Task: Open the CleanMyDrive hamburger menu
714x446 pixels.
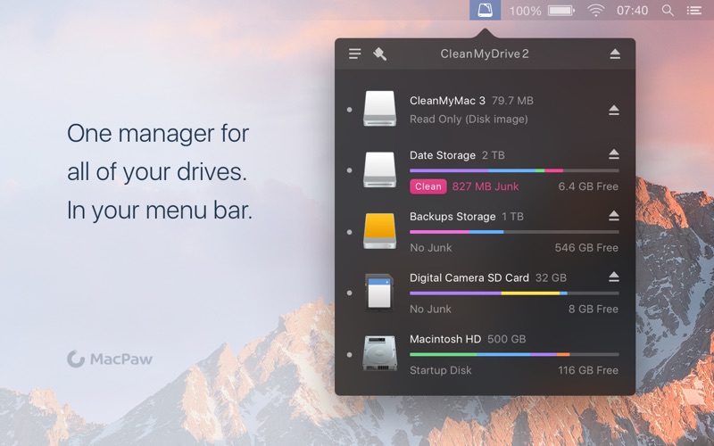Action: point(354,54)
